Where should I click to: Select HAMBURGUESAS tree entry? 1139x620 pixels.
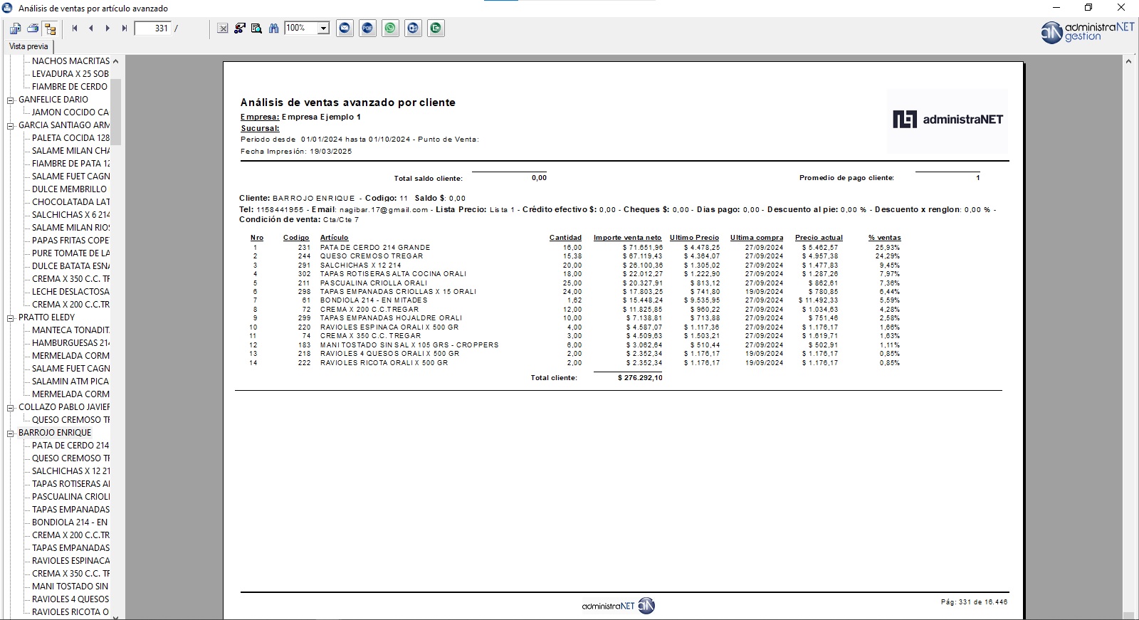(x=70, y=343)
